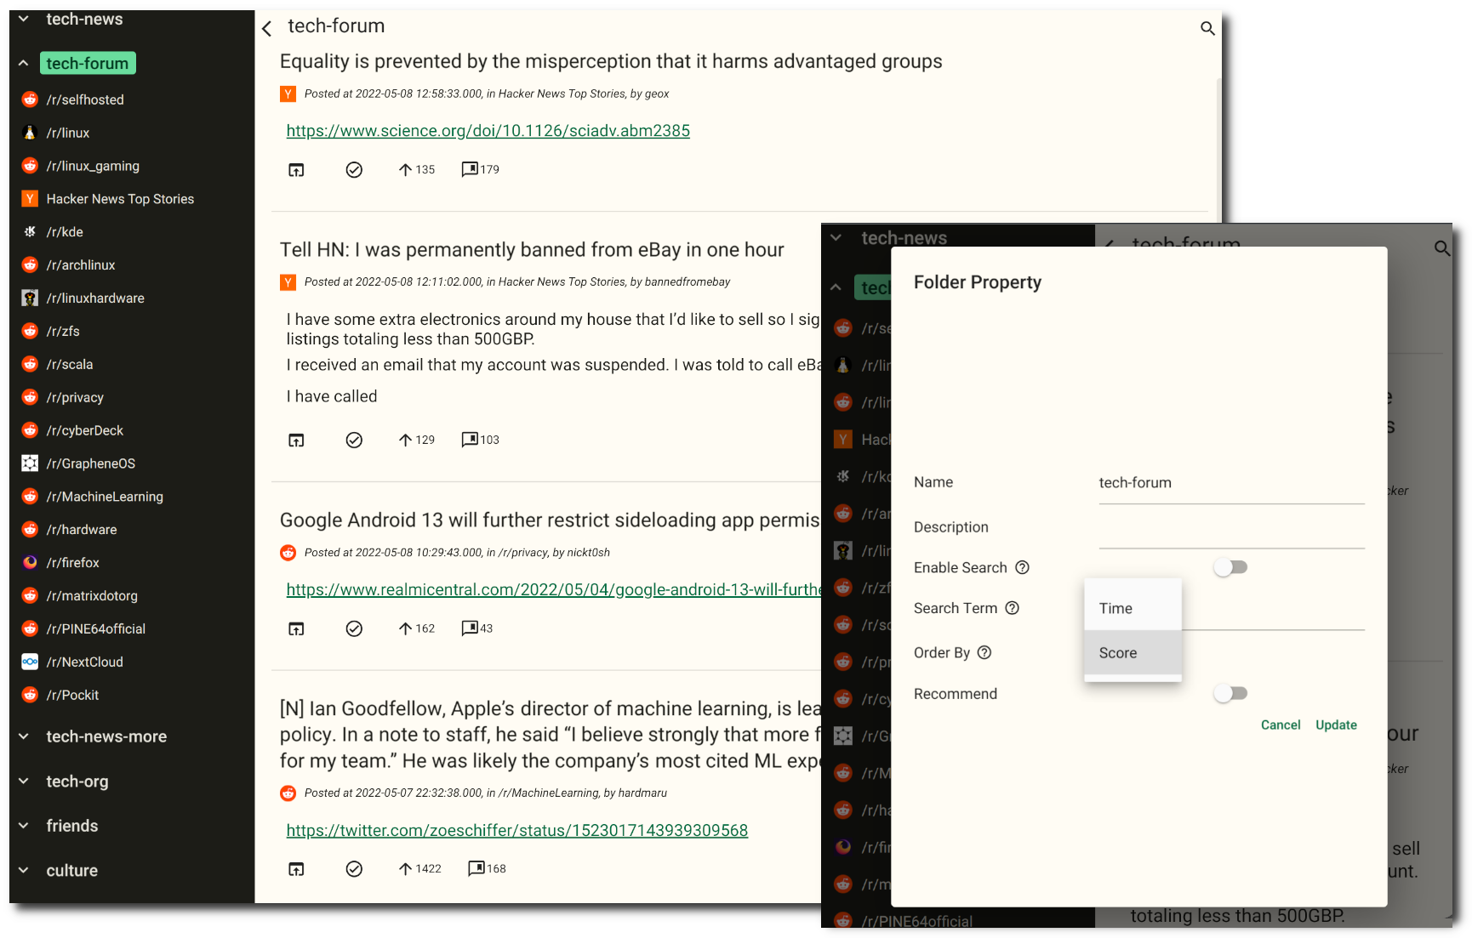
Task: Toggle the Enable Search switch
Action: pyautogui.click(x=1230, y=567)
